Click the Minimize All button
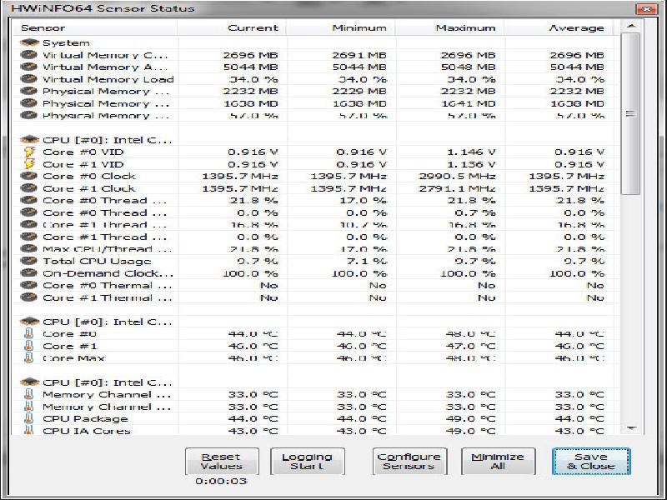Screen dimensions: 667x500 click(x=498, y=462)
